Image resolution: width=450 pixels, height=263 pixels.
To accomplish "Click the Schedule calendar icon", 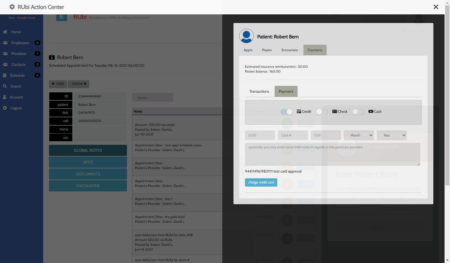I will pos(5,75).
